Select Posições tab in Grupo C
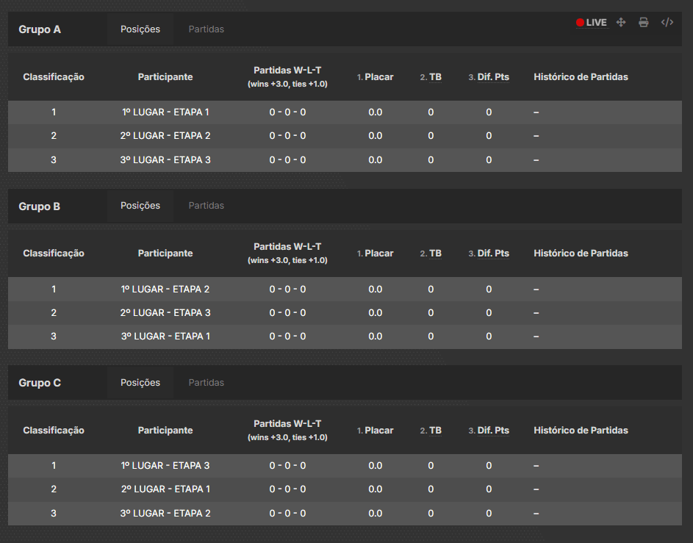This screenshot has width=693, height=543. (140, 383)
